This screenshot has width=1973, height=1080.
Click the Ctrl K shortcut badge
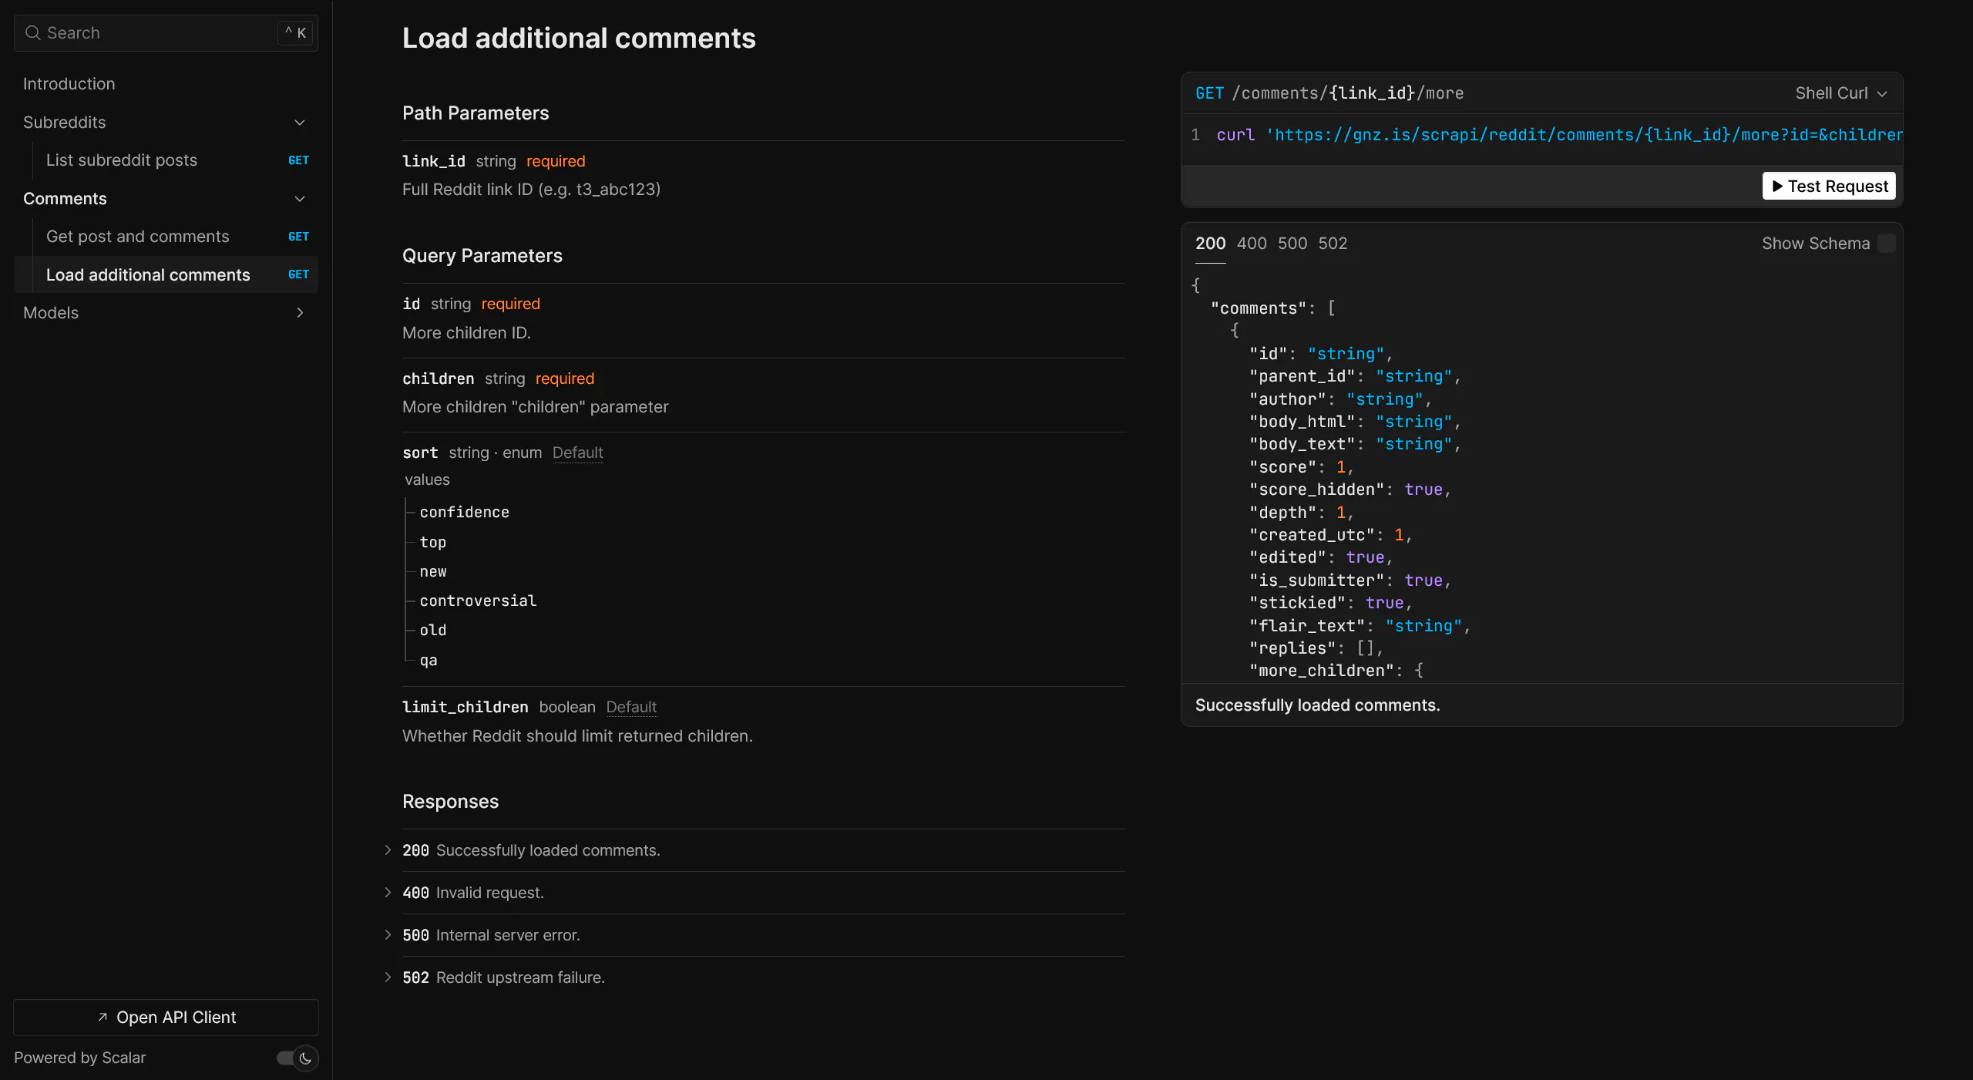tap(295, 33)
